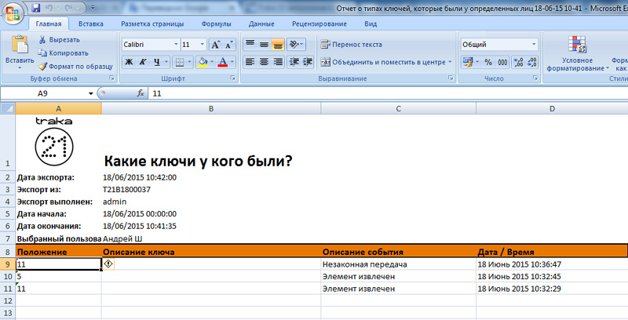This screenshot has width=628, height=320.
Task: Click formula bar showing 11
Action: click(389, 93)
